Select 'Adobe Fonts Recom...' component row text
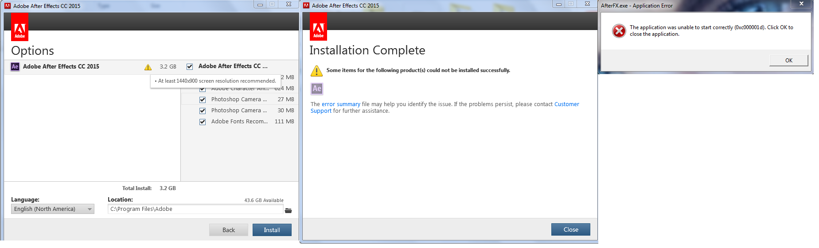This screenshot has width=819, height=248. (x=239, y=122)
